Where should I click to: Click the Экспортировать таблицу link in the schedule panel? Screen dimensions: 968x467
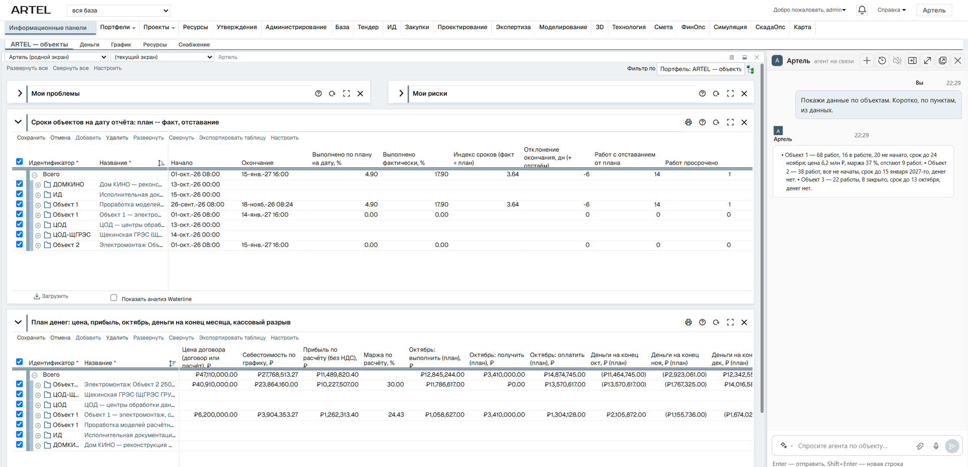point(232,138)
